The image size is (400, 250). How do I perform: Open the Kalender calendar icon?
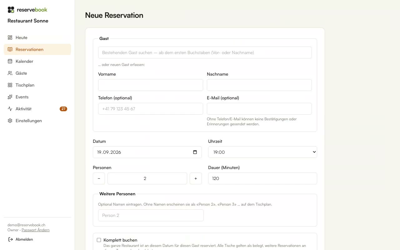(x=10, y=61)
